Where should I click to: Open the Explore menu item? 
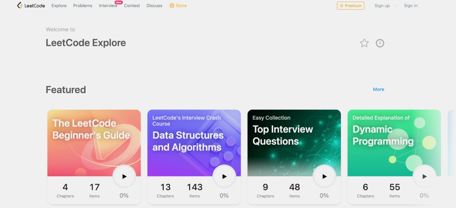(x=59, y=6)
